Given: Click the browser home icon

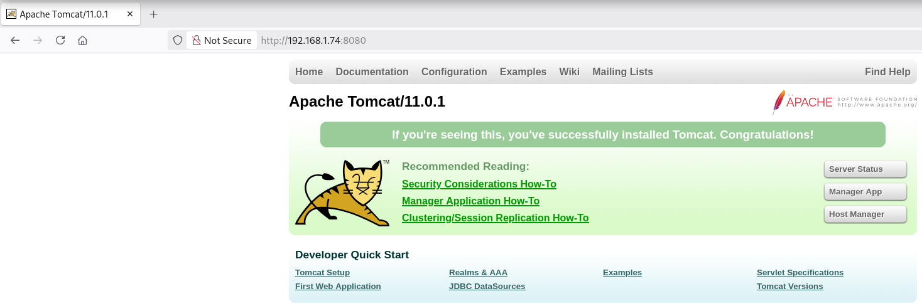Looking at the screenshot, I should [x=82, y=40].
